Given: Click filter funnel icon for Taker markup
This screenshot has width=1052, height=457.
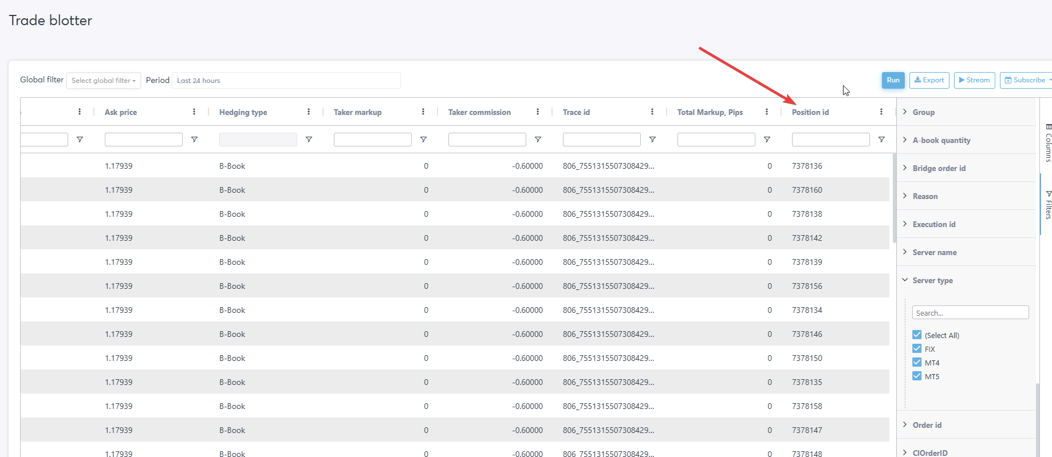Looking at the screenshot, I should pyautogui.click(x=423, y=140).
